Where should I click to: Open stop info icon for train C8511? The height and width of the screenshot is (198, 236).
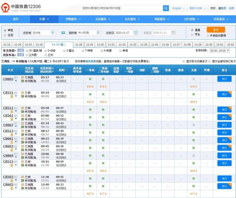coord(16,108)
